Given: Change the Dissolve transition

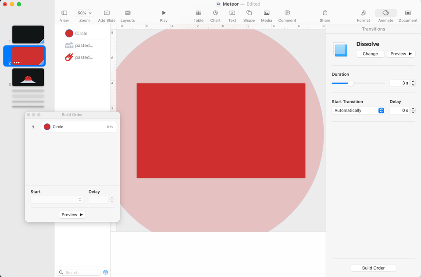Looking at the screenshot, I should click(x=370, y=53).
